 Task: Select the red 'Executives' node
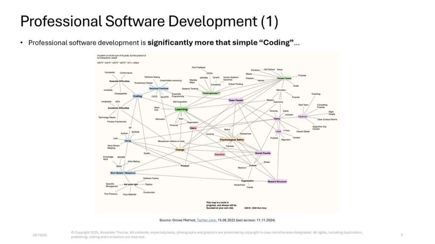(220, 154)
